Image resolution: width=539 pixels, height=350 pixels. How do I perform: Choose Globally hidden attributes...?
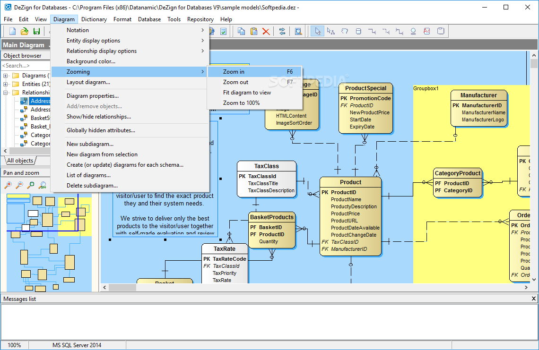click(x=130, y=130)
